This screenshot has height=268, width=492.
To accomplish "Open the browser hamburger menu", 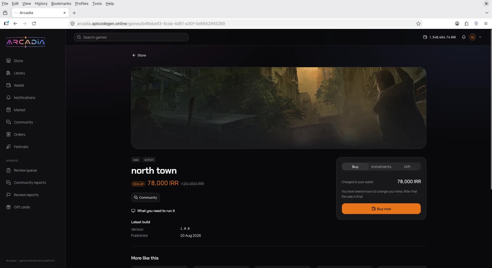I will click(x=486, y=24).
